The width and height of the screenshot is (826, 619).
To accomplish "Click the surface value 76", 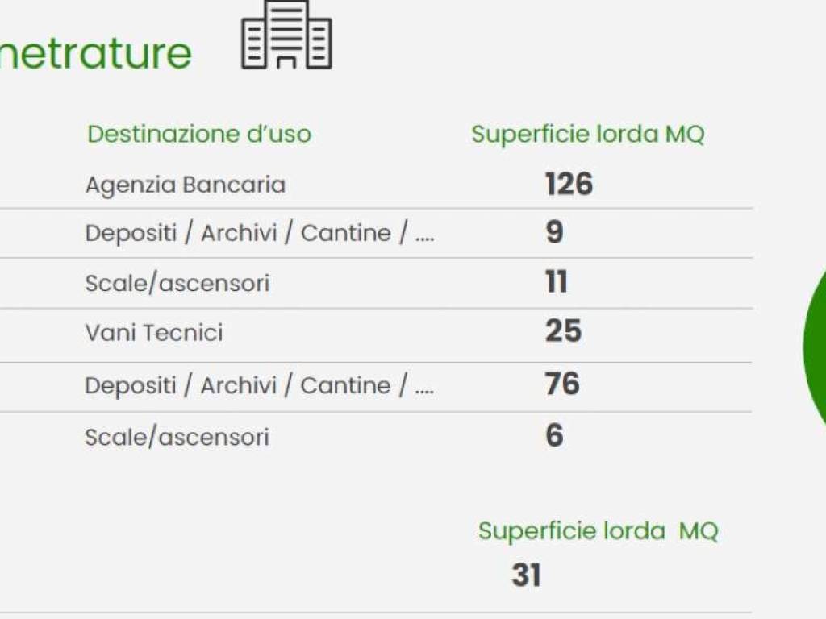I will click(562, 384).
